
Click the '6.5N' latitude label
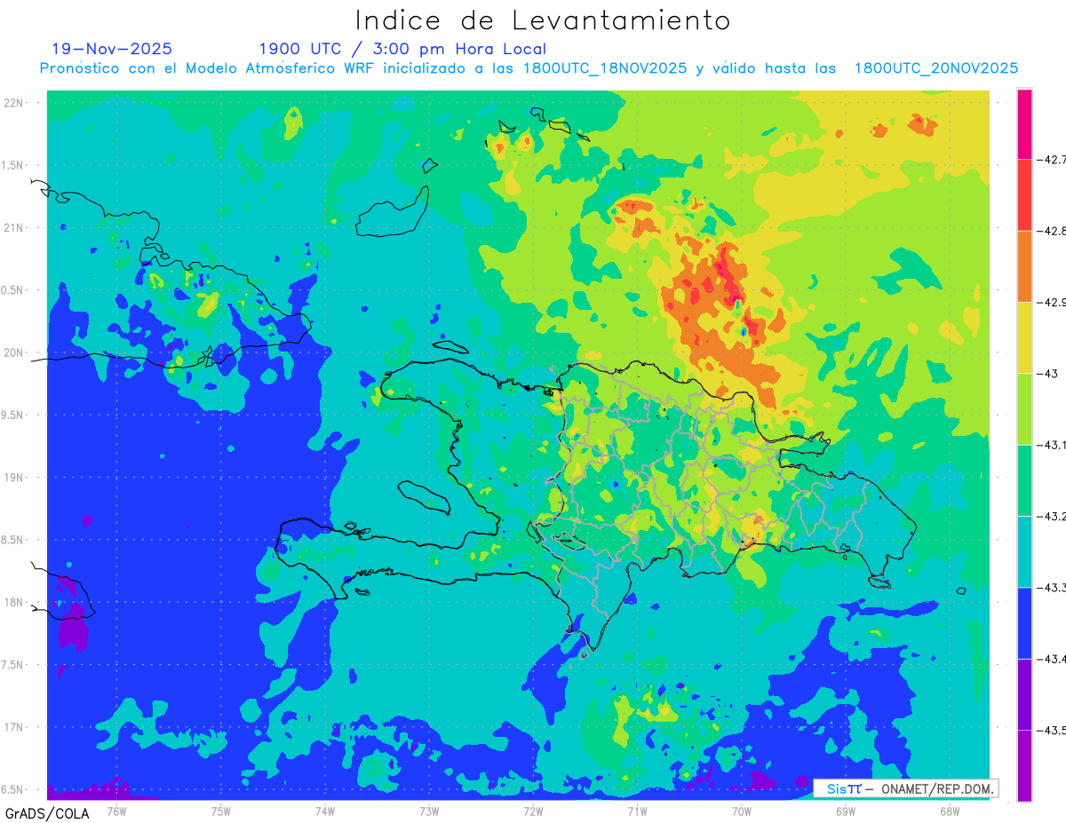click(x=13, y=789)
